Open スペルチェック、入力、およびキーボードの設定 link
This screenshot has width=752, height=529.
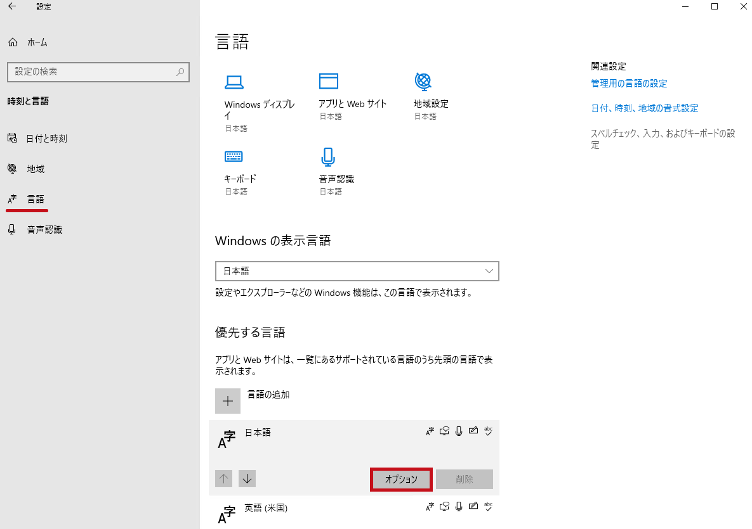663,139
